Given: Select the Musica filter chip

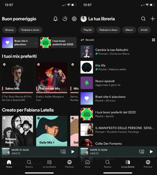Looking at the screenshot, I should point(9,30).
